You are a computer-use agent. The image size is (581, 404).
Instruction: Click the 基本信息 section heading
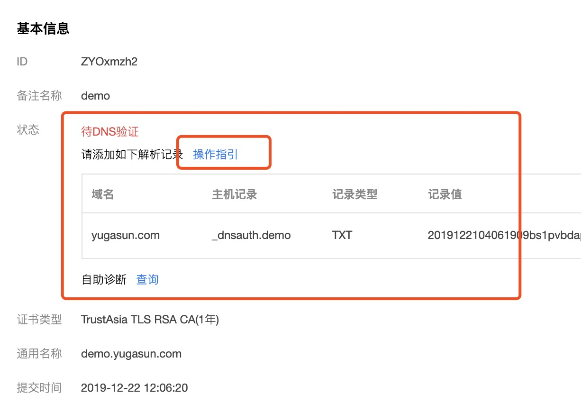pos(43,28)
